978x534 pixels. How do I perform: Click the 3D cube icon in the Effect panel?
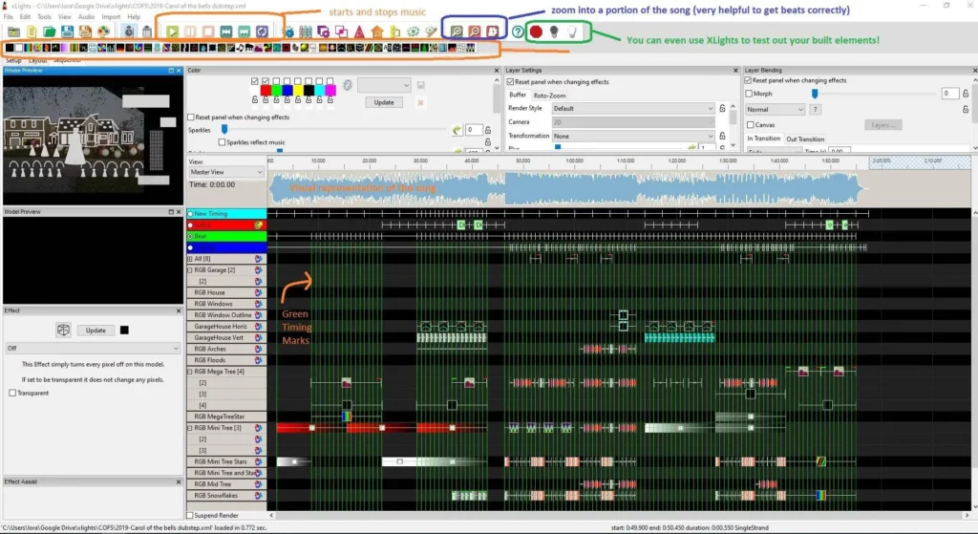(63, 330)
